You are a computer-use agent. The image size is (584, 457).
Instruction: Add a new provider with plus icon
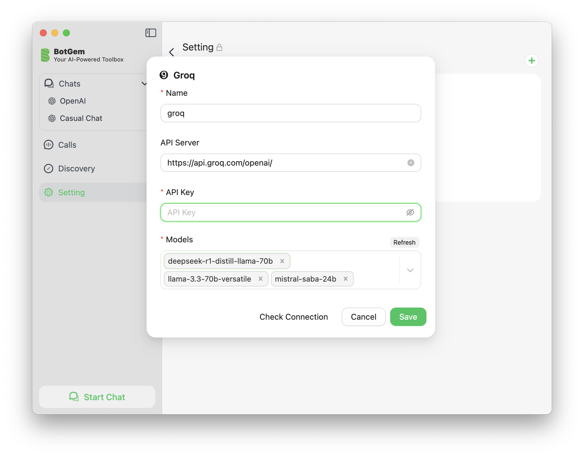[x=532, y=61]
